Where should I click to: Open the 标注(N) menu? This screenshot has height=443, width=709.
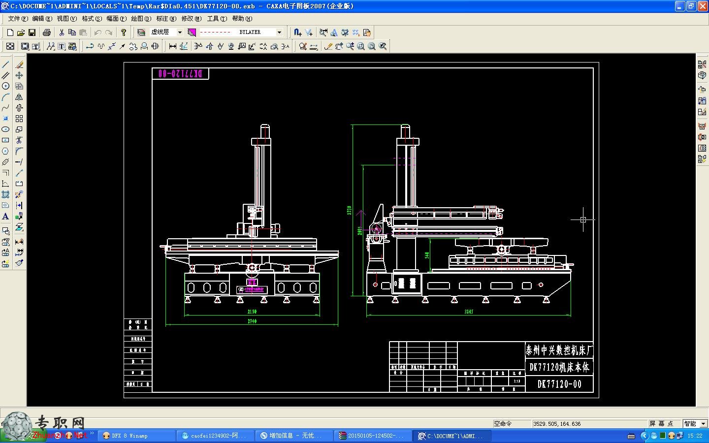(x=166, y=19)
